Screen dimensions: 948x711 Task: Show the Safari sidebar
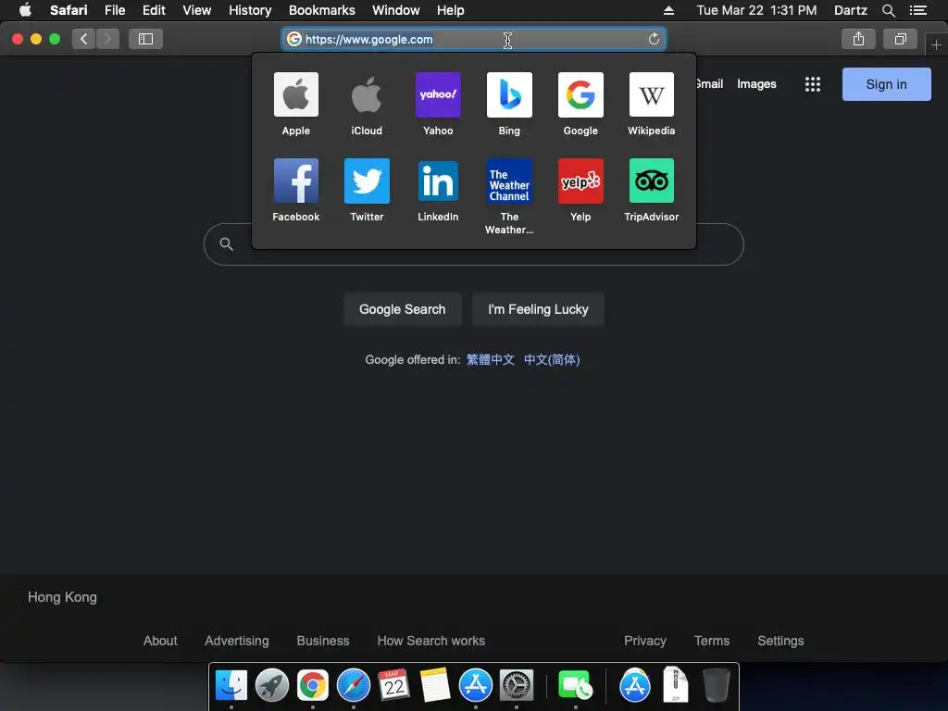(145, 39)
